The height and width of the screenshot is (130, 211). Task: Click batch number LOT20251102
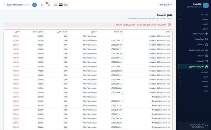click(117, 105)
